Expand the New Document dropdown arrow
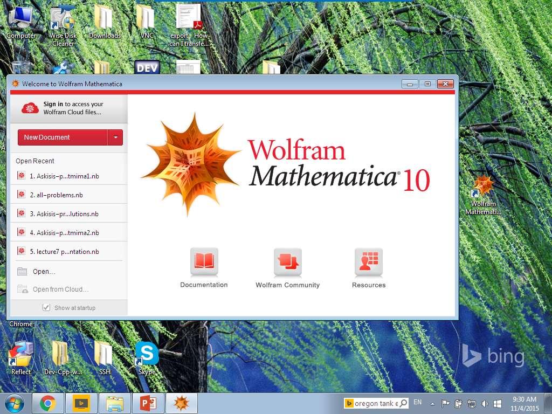Viewport: 552px width, 414px height. point(115,137)
